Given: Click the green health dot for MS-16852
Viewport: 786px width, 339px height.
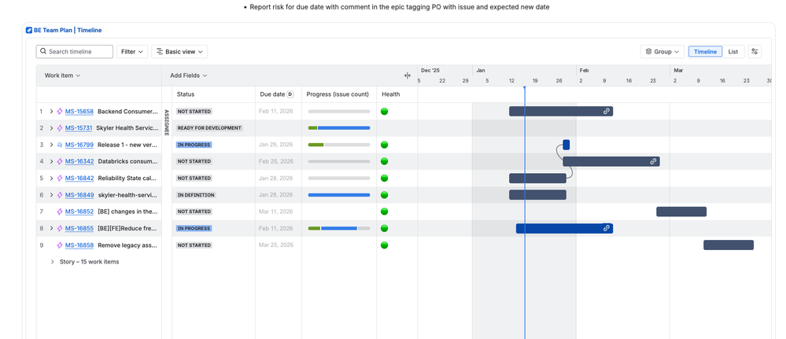Looking at the screenshot, I should (385, 212).
